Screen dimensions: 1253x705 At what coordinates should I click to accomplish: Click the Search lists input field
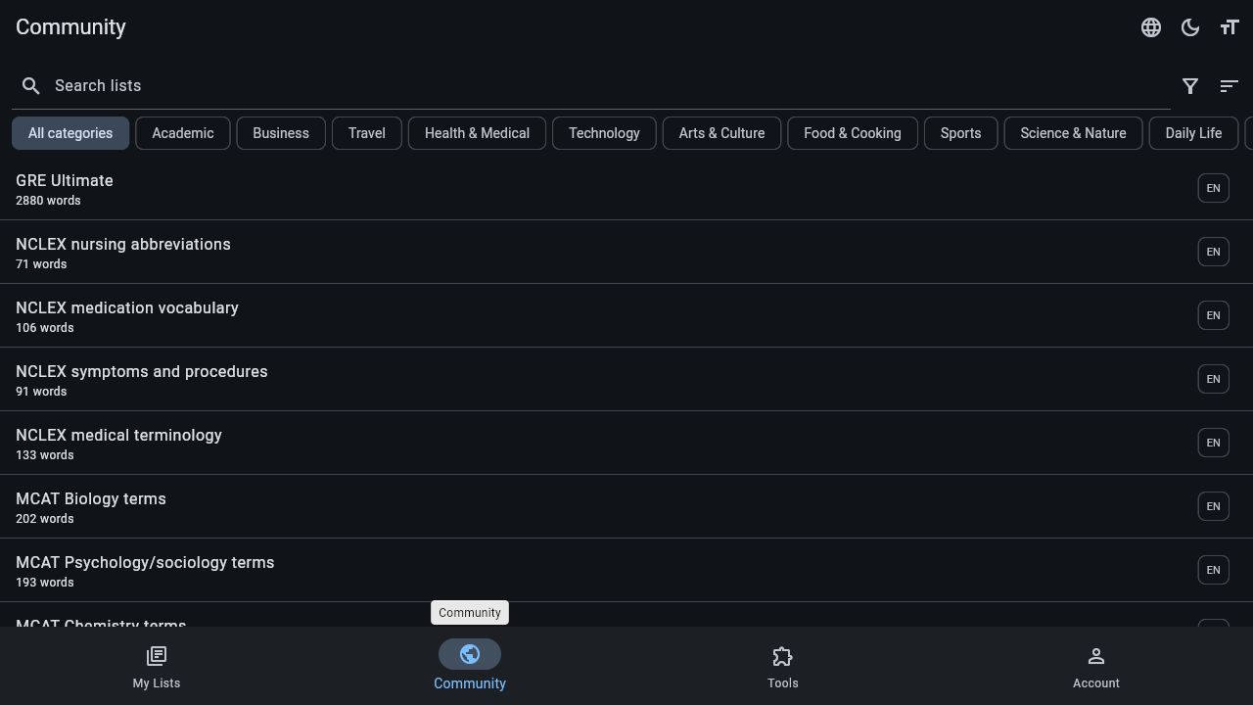[x=591, y=86]
